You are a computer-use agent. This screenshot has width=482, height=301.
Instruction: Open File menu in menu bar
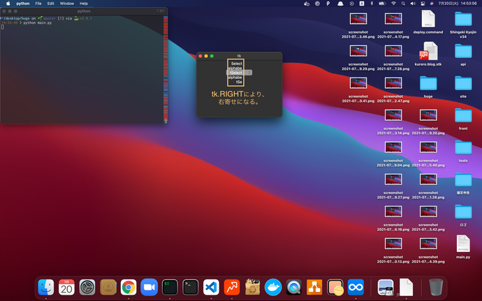(x=38, y=3)
